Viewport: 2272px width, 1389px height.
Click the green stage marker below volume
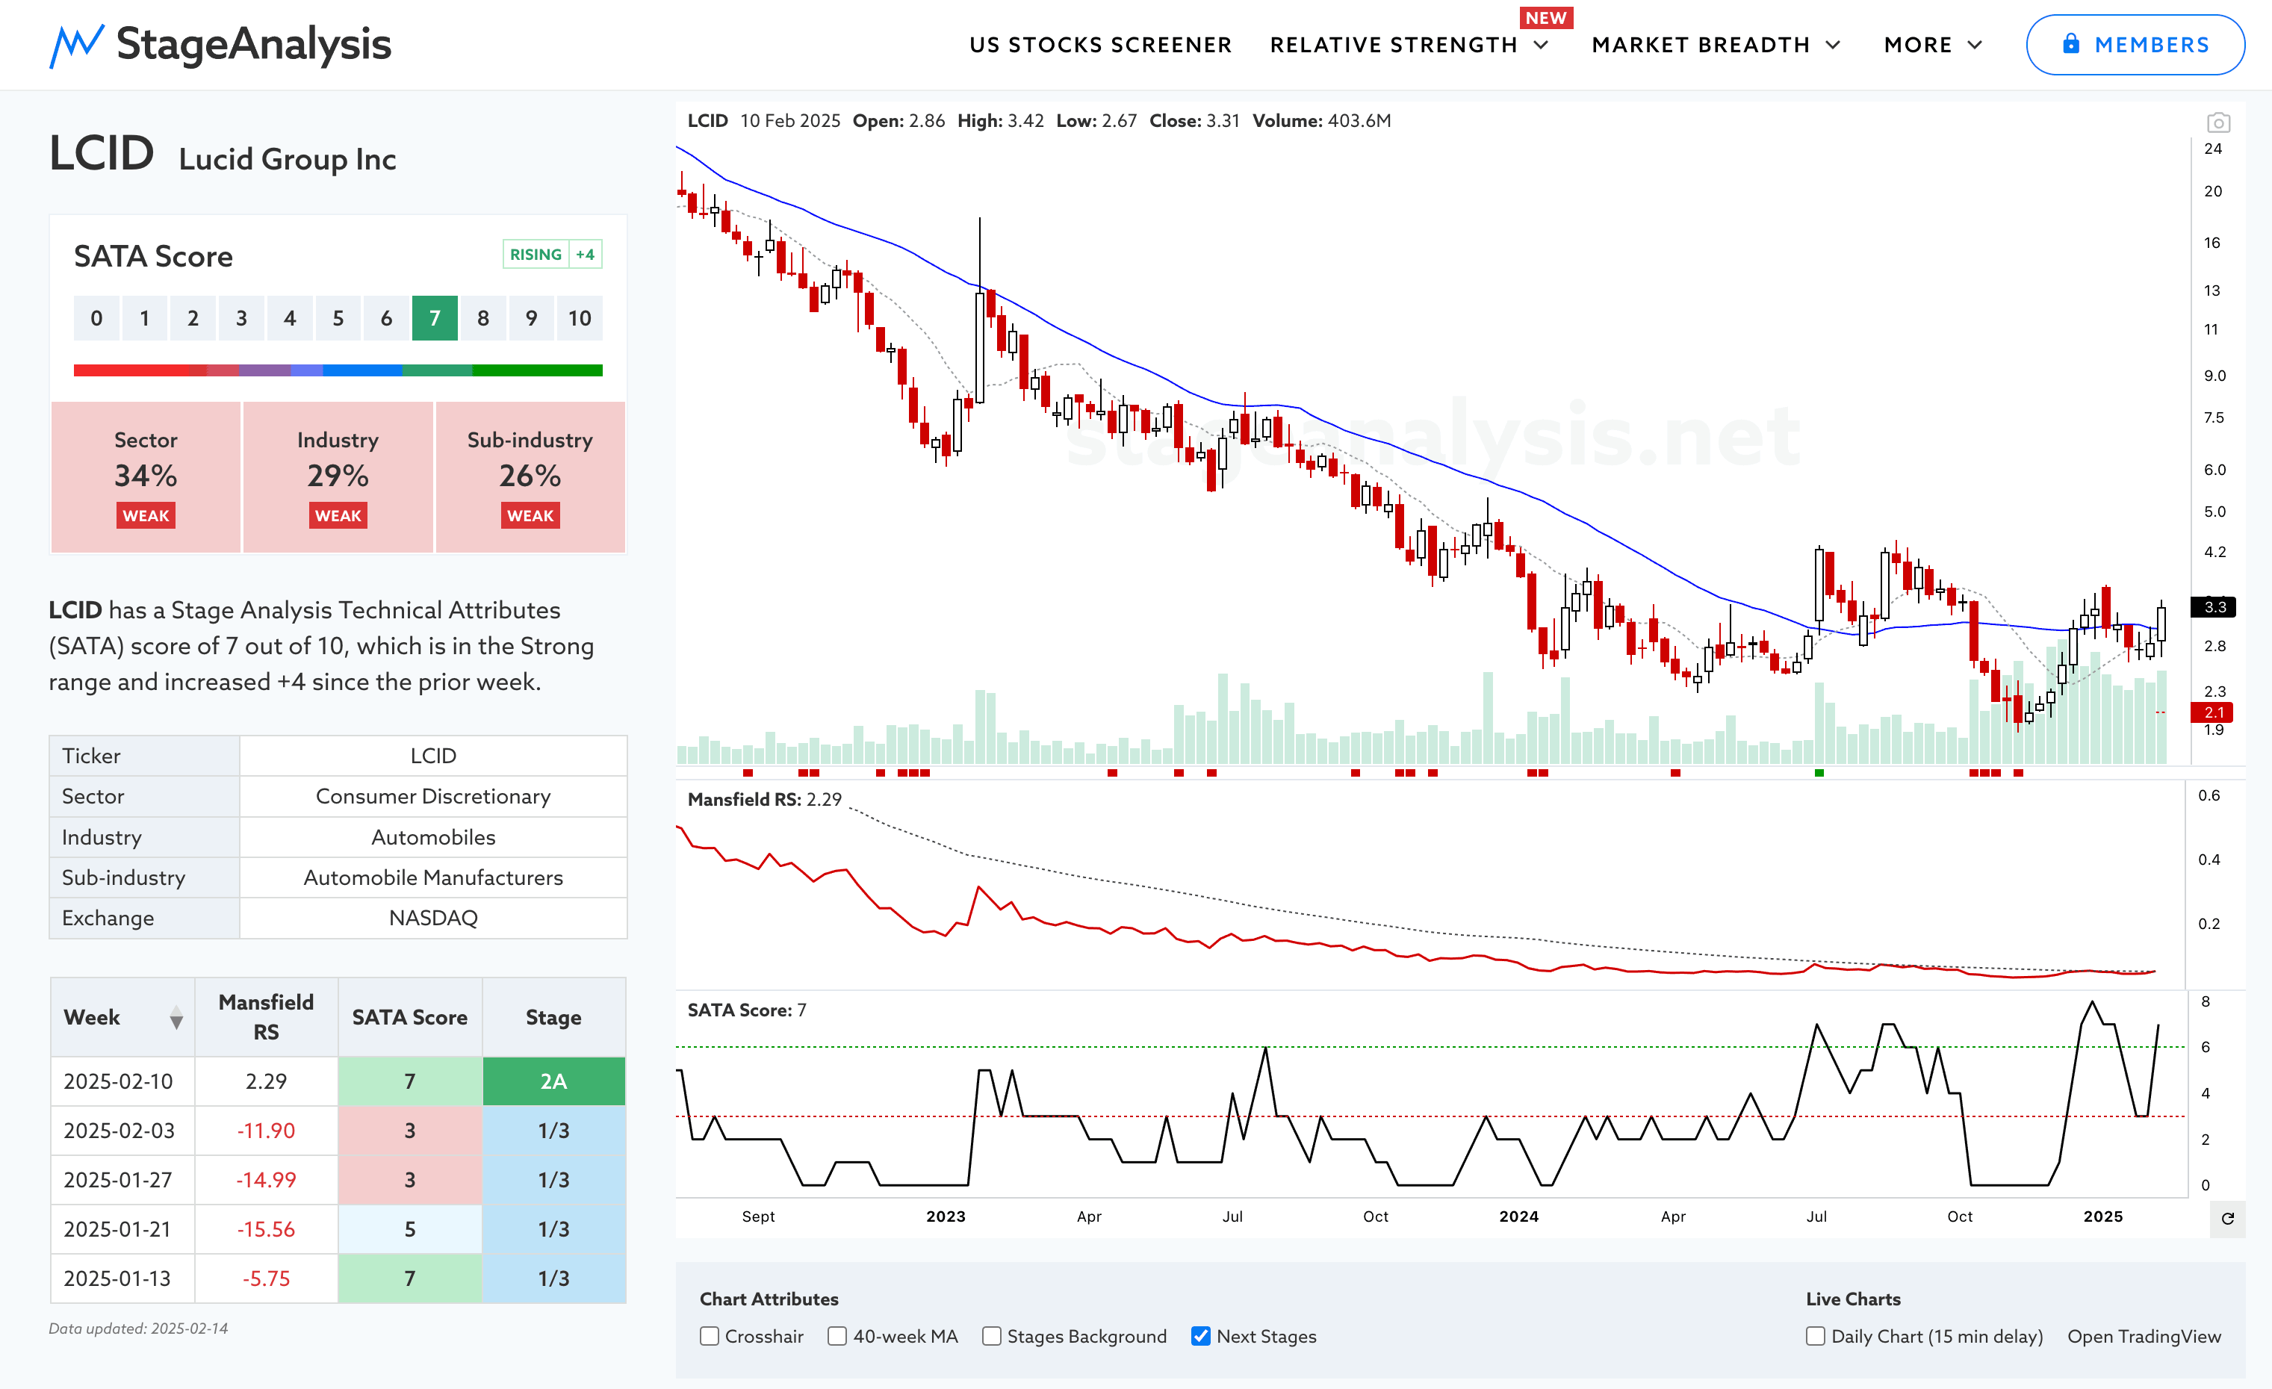[x=1819, y=772]
